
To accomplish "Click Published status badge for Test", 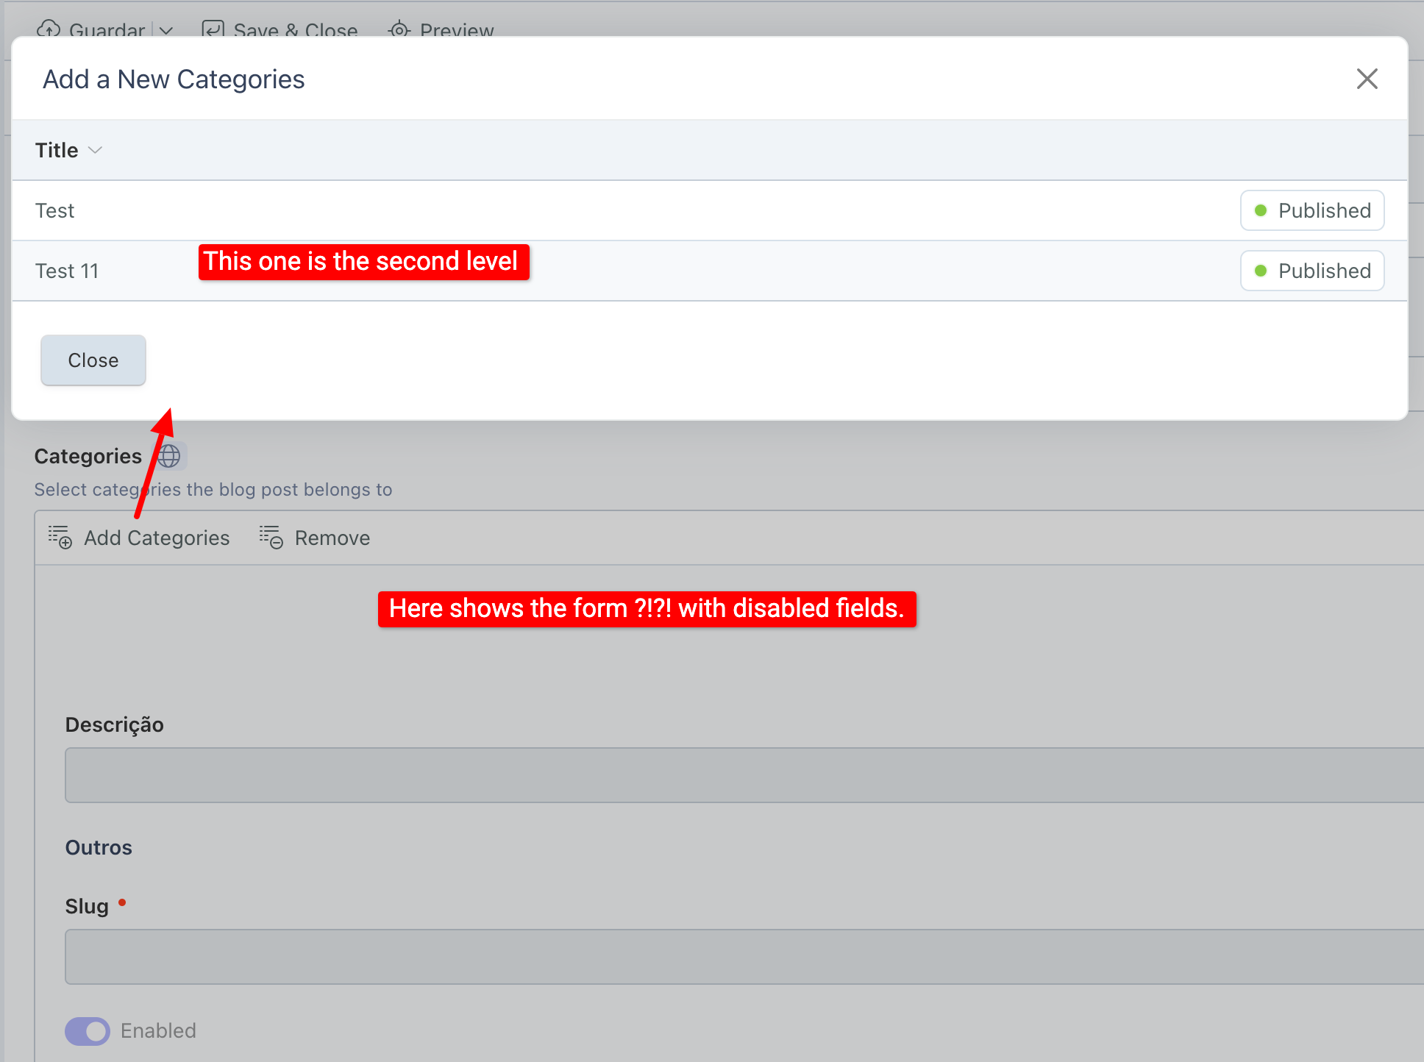I will click(1312, 211).
